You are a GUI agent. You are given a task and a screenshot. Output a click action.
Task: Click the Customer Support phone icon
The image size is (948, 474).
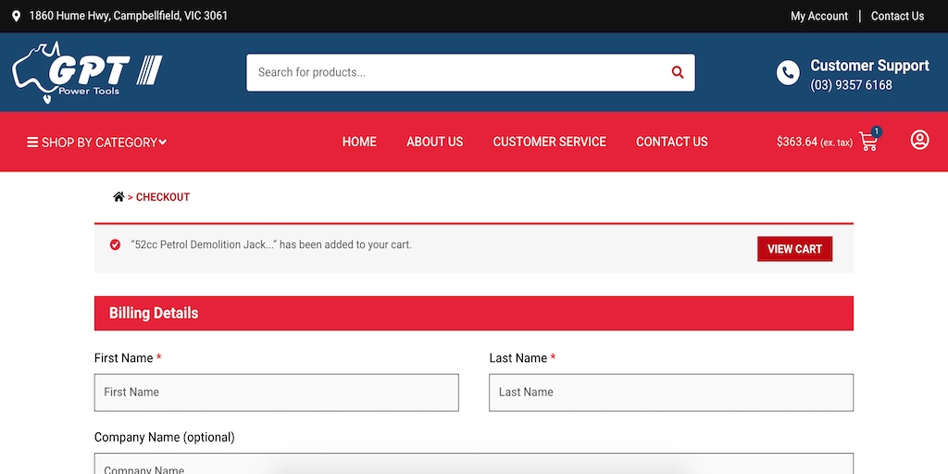click(788, 73)
